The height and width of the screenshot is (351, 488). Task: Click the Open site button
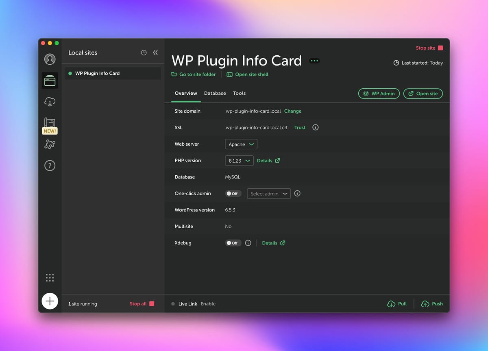[423, 94]
